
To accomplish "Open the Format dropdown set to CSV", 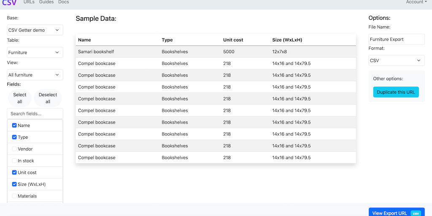I will [x=396, y=60].
